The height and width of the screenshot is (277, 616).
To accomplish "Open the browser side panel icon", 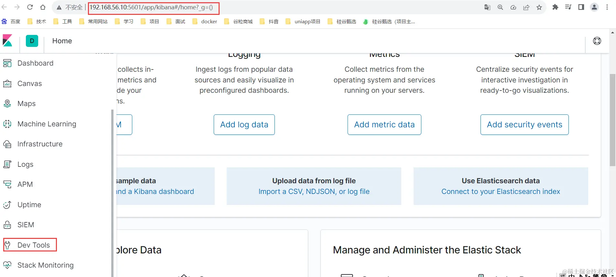I will (x=581, y=7).
